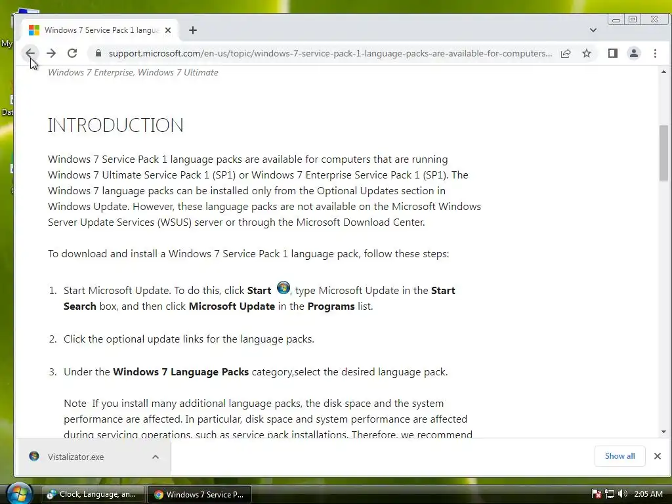The image size is (672, 504).
Task: Click text 'Windows 7 Enterprise, Windows 7 Ultimate'
Action: pyautogui.click(x=133, y=72)
